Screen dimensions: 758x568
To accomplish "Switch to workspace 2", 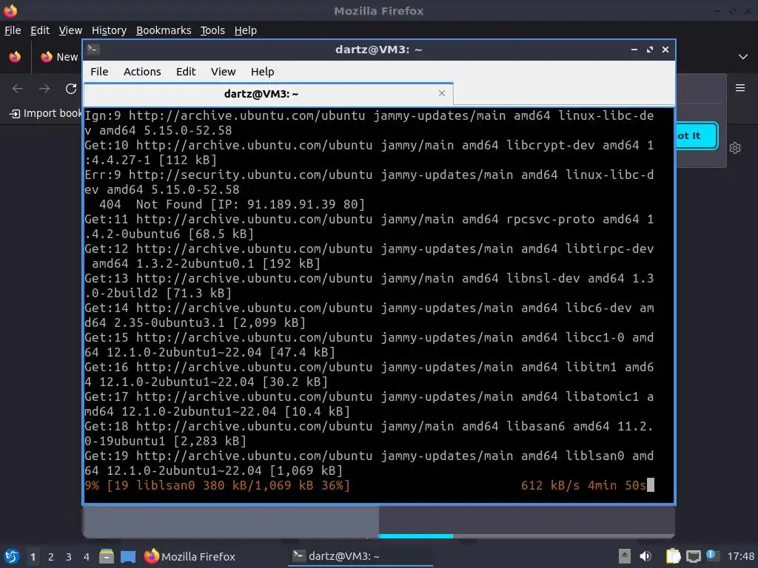I will click(51, 557).
